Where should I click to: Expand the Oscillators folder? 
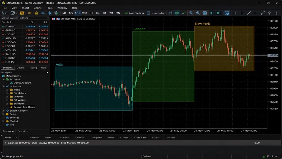[x=7, y=93]
